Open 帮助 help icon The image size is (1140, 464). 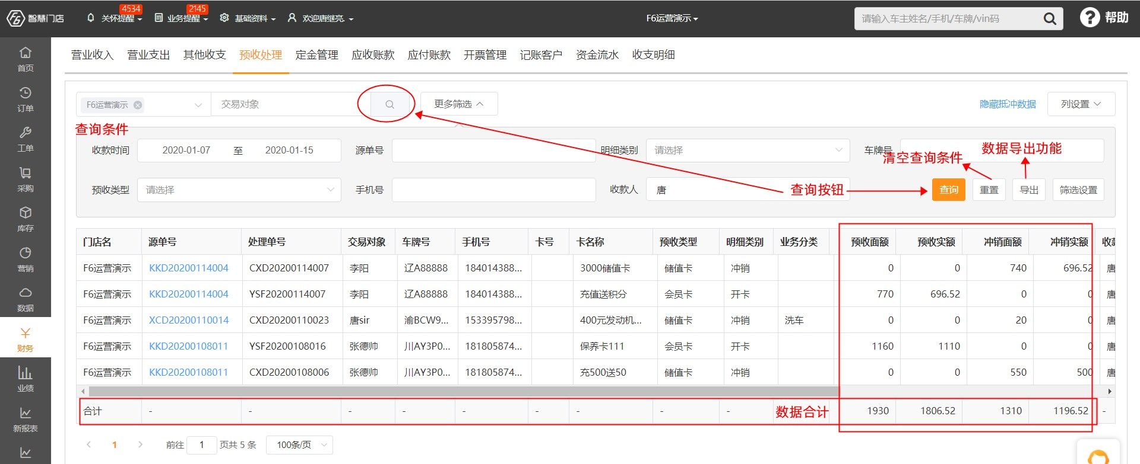(1104, 18)
